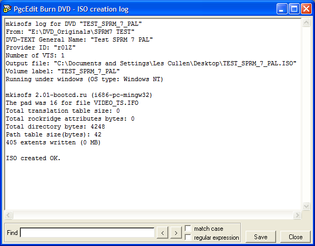Minimize the ISO creation log window
Viewport: 315px width, 246px height.
click(282, 9)
